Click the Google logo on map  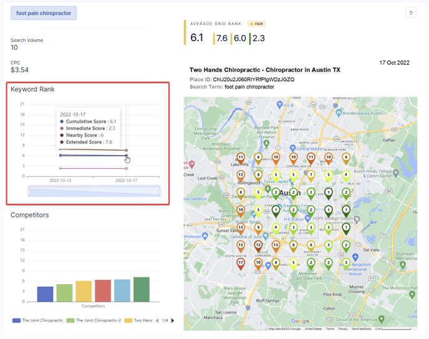tap(300, 322)
